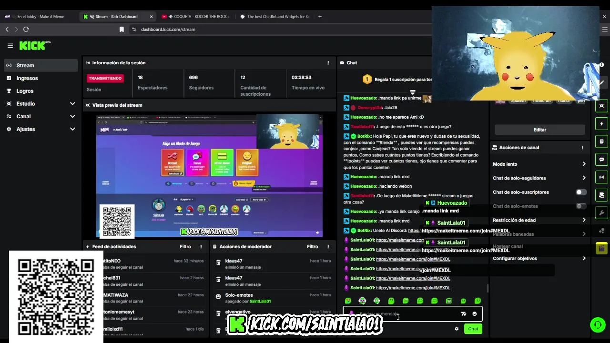This screenshot has width=610, height=343.
Task: Open Acciones de moderador three-dot menu
Action: tap(328, 246)
